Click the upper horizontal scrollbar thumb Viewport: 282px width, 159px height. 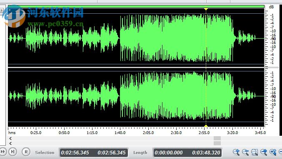pyautogui.click(x=217, y=138)
